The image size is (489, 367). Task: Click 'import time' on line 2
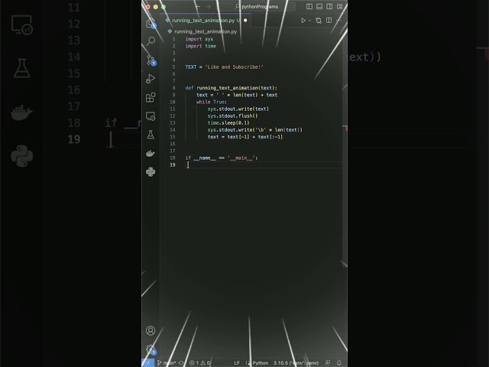pos(200,46)
